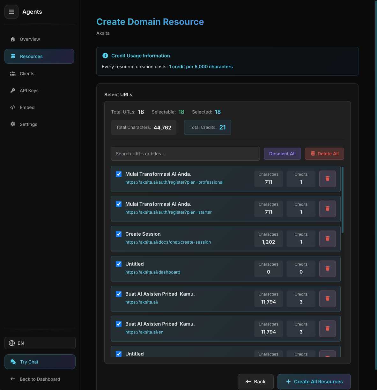
Task: Click the Search URLs or titles field
Action: pyautogui.click(x=185, y=153)
